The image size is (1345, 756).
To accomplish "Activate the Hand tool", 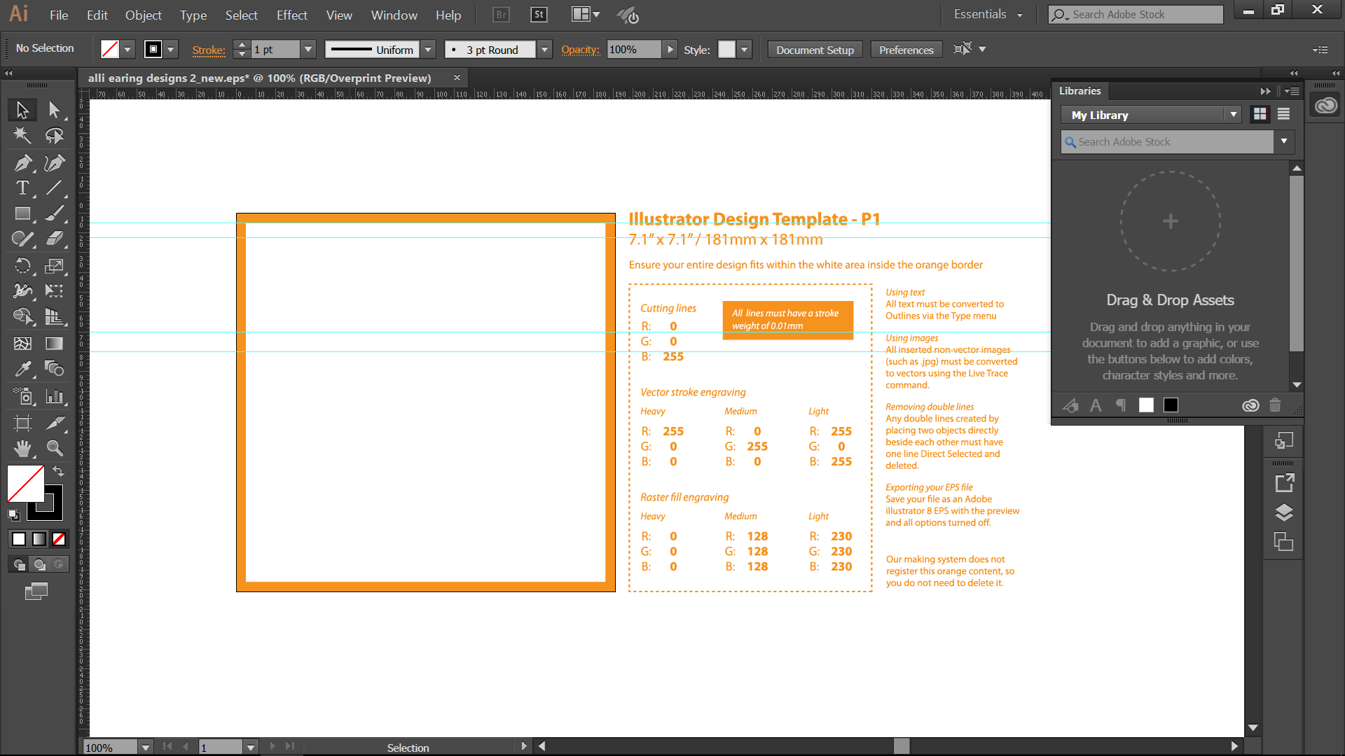I will (x=22, y=448).
